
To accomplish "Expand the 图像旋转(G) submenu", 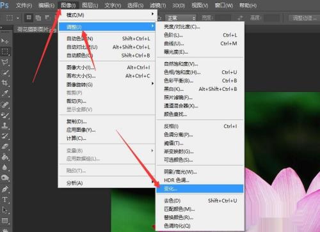I will (107, 84).
